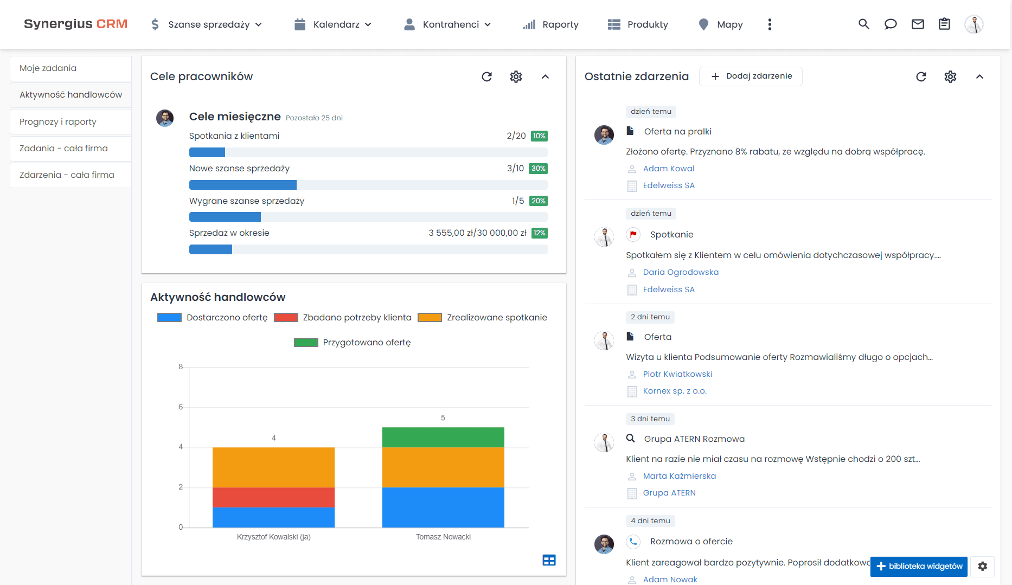Viewport: 1012px width, 585px height.
Task: Refresh the Cele pracowników widget
Action: [486, 77]
